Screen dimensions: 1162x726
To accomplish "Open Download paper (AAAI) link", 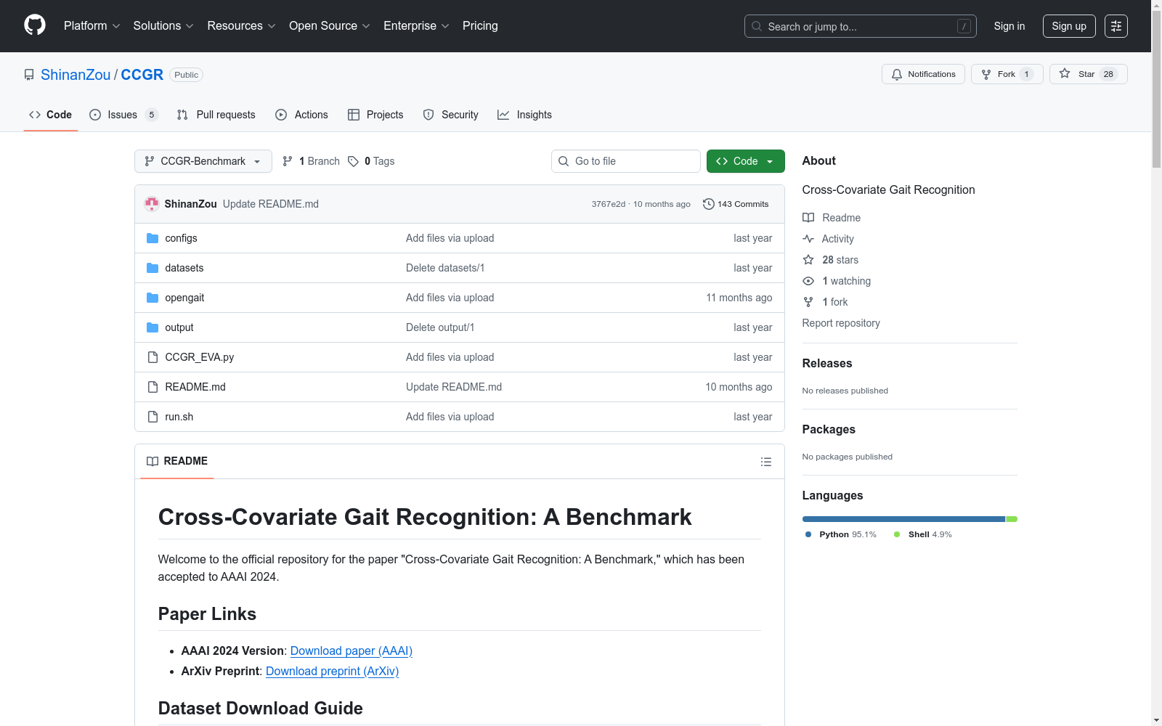I will [x=352, y=650].
